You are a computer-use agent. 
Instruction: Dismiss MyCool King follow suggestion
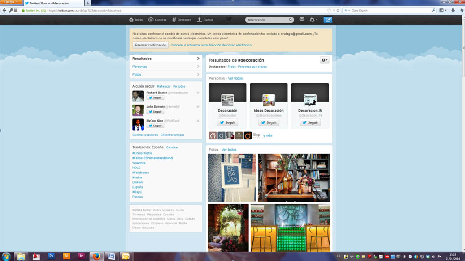tap(198, 121)
